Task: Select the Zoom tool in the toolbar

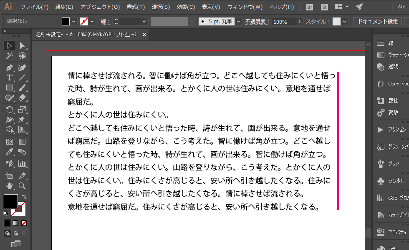Action: point(21,186)
